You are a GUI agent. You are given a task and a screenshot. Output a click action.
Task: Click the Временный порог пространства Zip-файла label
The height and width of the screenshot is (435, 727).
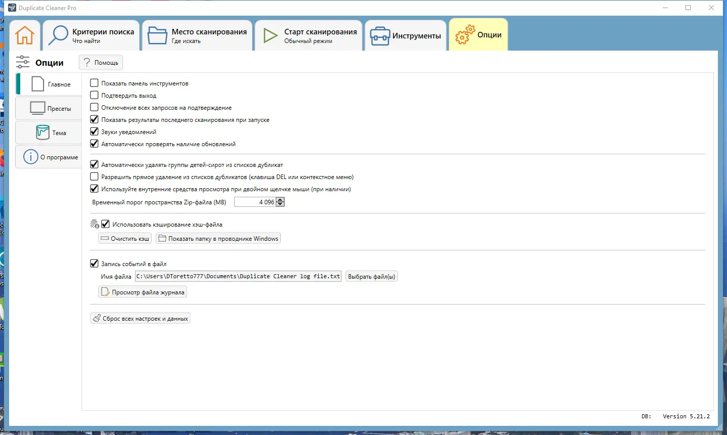[159, 202]
